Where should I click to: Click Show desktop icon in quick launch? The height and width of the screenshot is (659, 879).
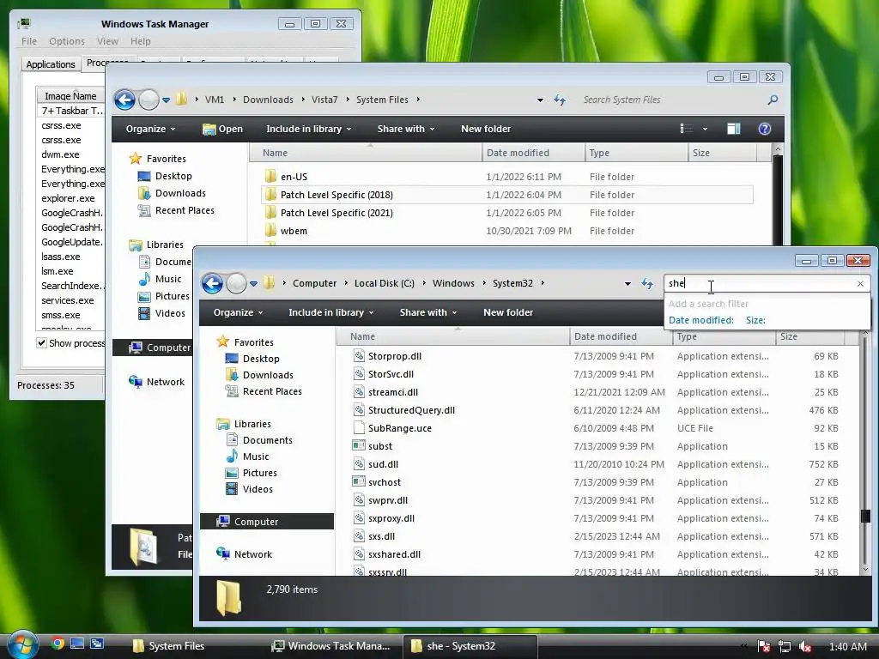[x=76, y=644]
